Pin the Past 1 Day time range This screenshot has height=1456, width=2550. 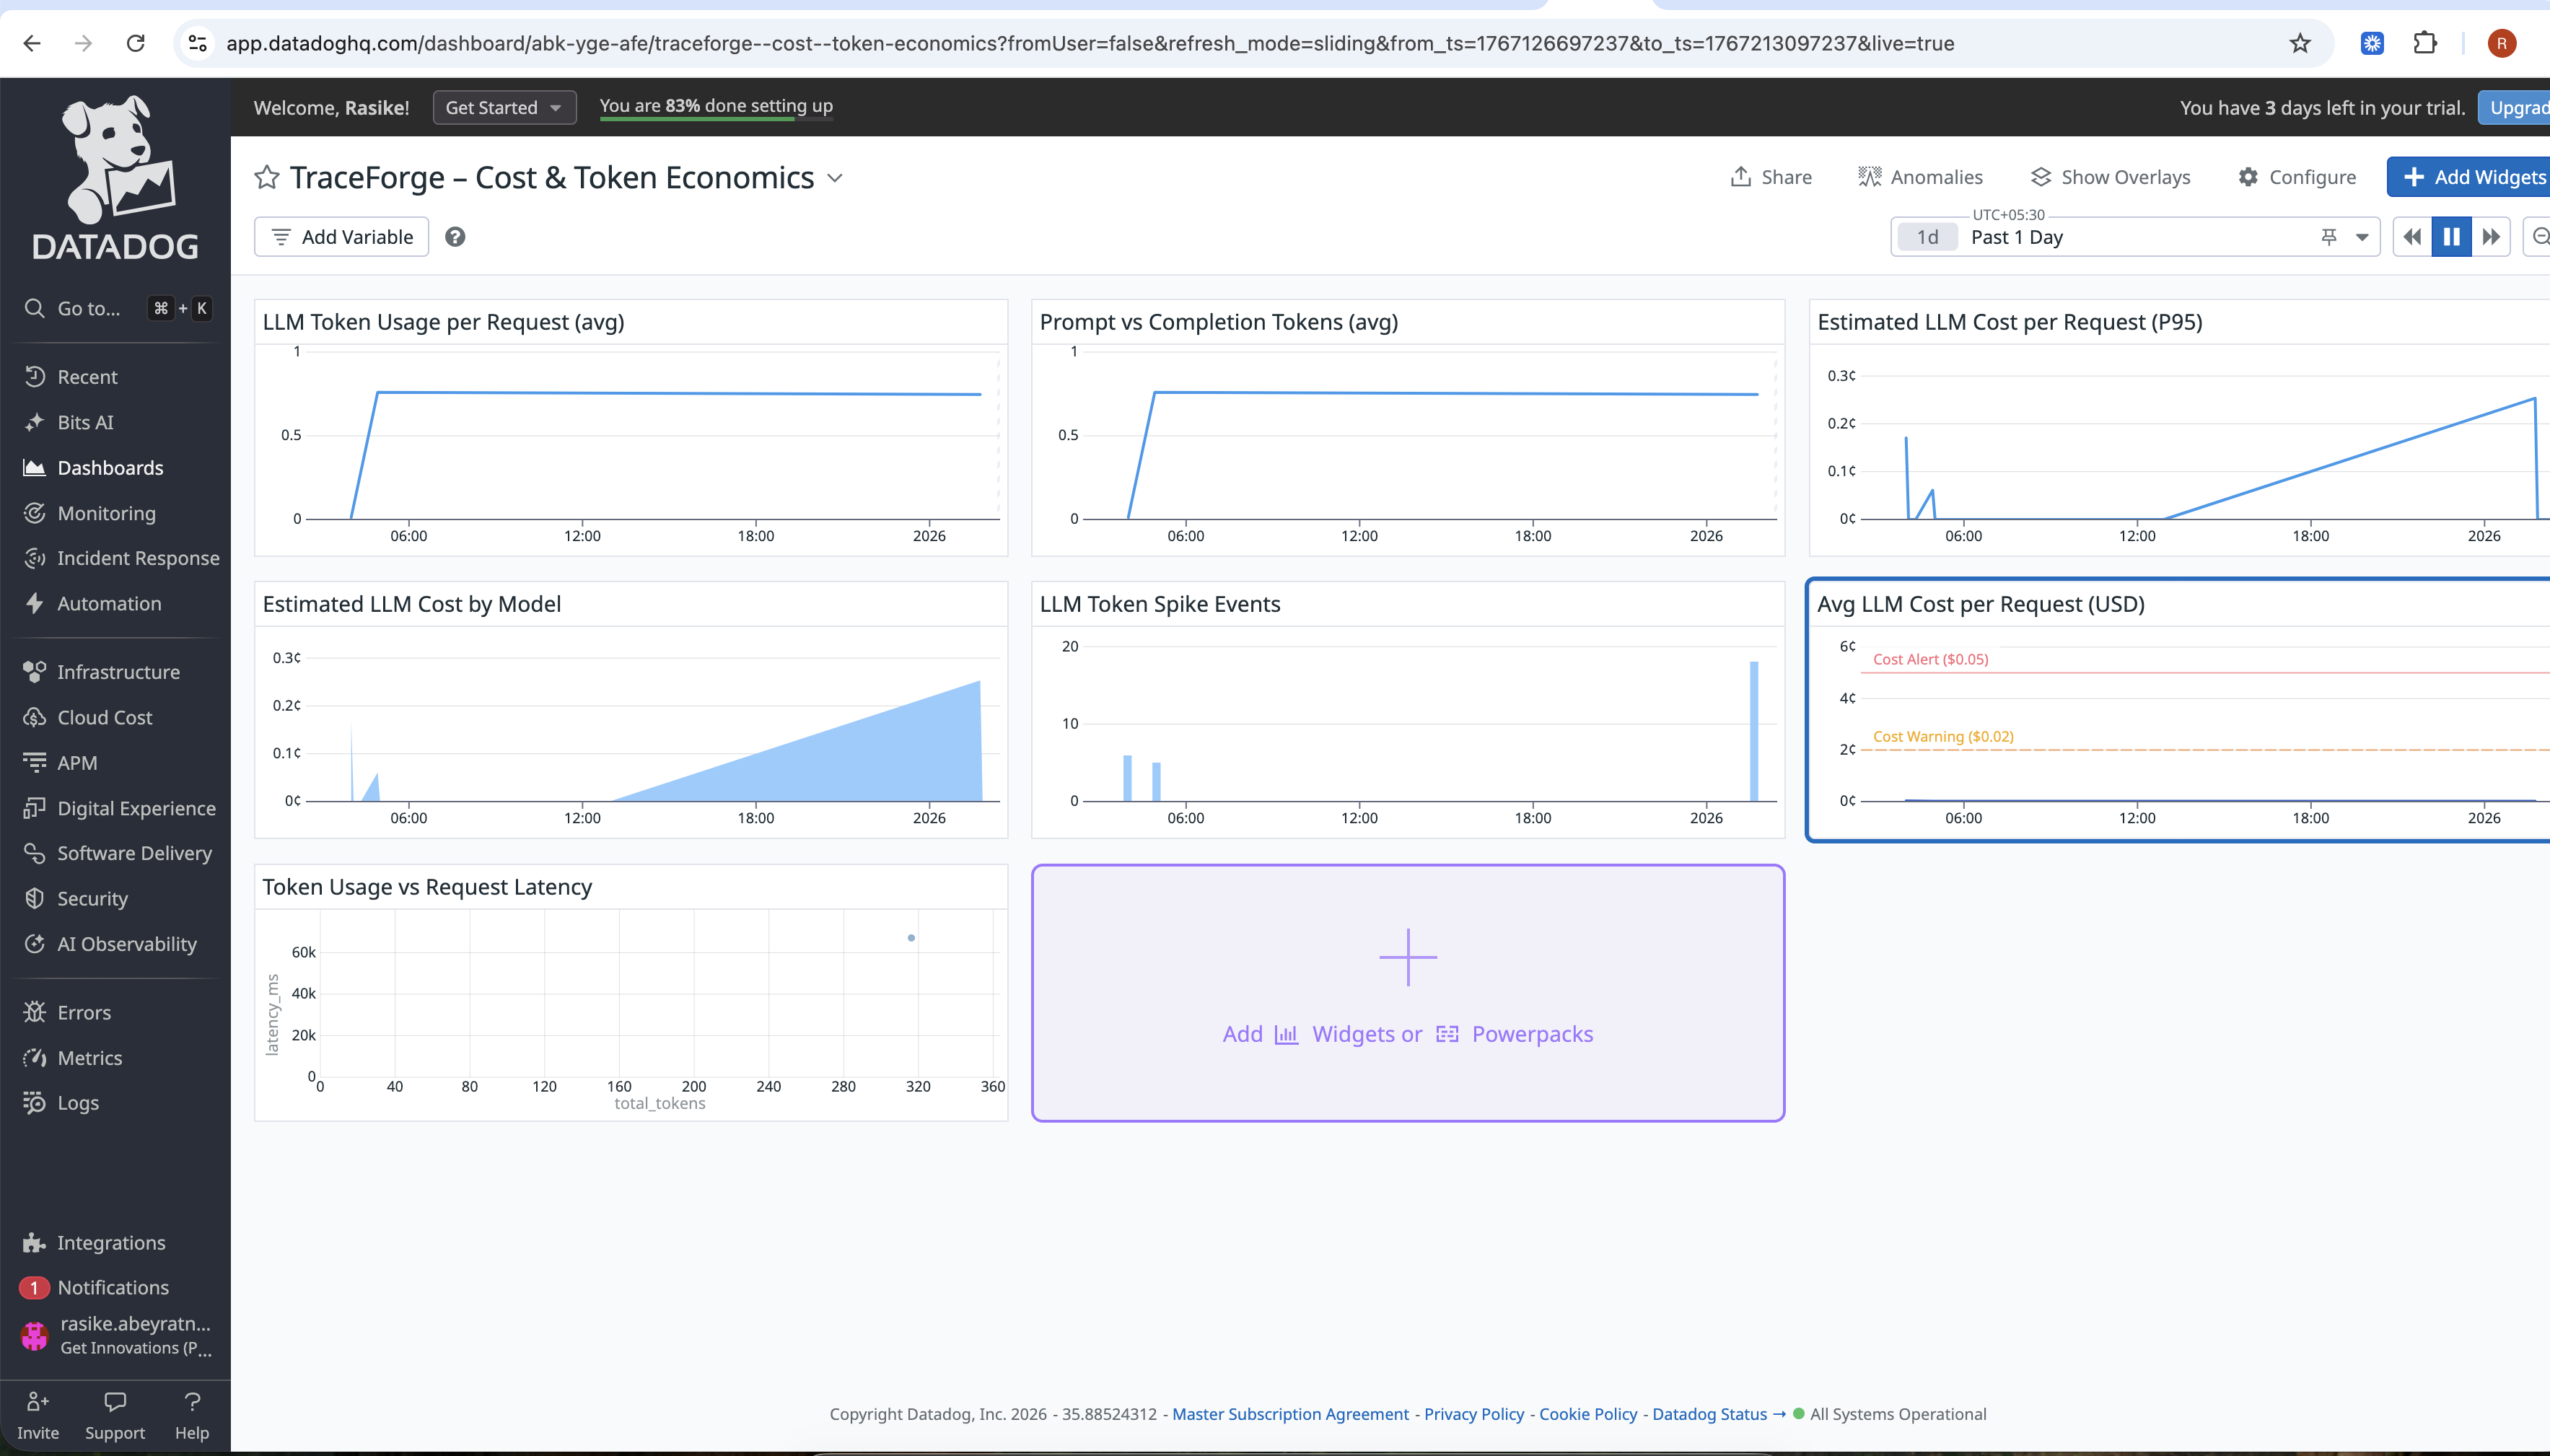2329,237
